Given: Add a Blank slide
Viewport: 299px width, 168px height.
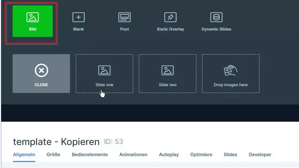Looking at the screenshot, I should [x=78, y=21].
